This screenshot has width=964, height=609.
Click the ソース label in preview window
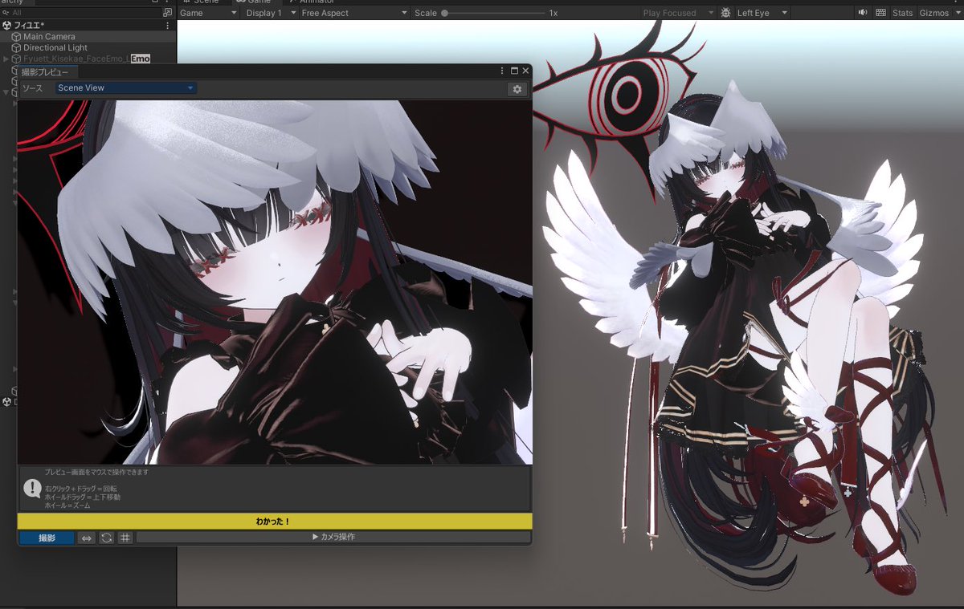coord(32,88)
